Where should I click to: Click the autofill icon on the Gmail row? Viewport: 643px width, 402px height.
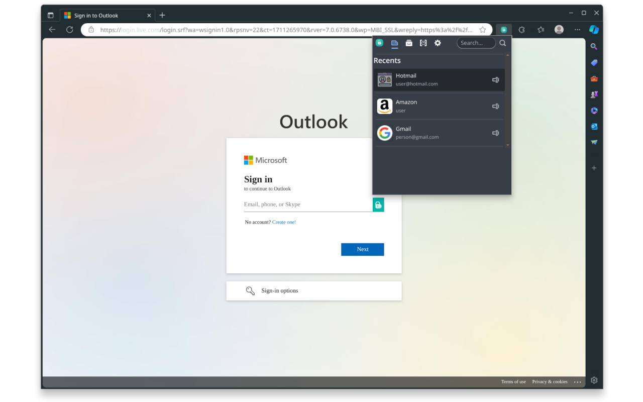click(x=495, y=133)
